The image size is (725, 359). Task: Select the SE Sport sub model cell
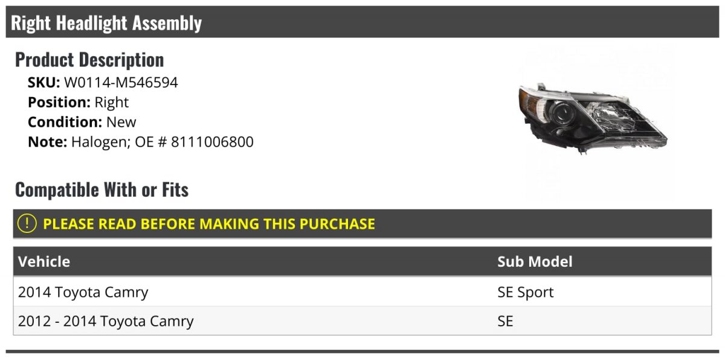click(526, 293)
